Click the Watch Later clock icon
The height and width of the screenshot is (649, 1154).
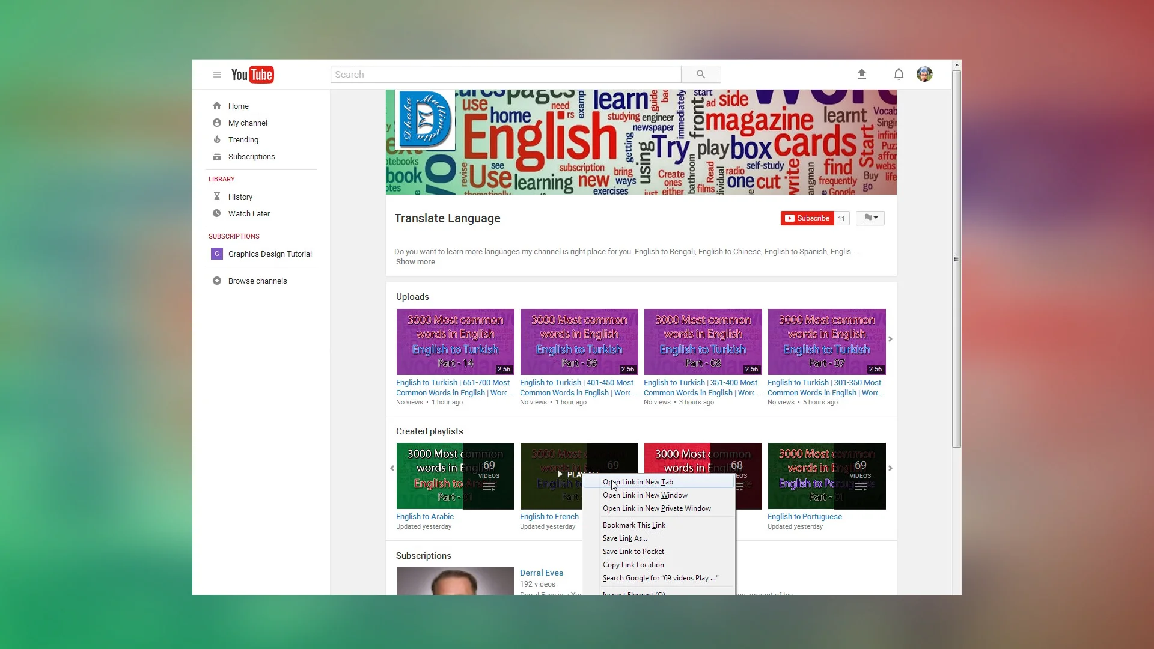tap(217, 213)
